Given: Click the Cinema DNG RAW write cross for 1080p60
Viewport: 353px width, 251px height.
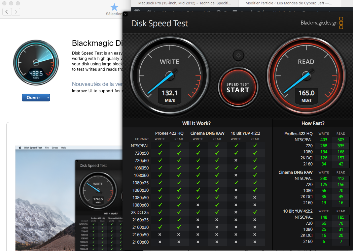Looking at the screenshot, I should 198,205.
